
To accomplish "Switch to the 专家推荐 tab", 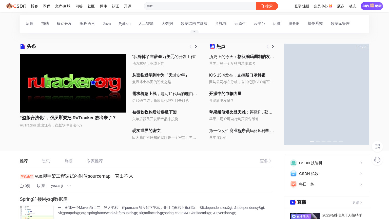I will pyautogui.click(x=95, y=161).
